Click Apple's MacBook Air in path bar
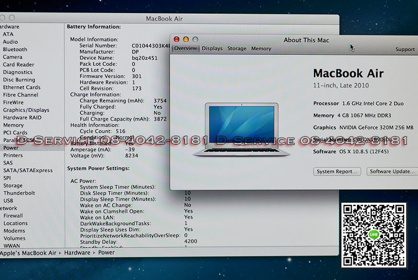Viewport: 418px width, 280px height. (28, 253)
